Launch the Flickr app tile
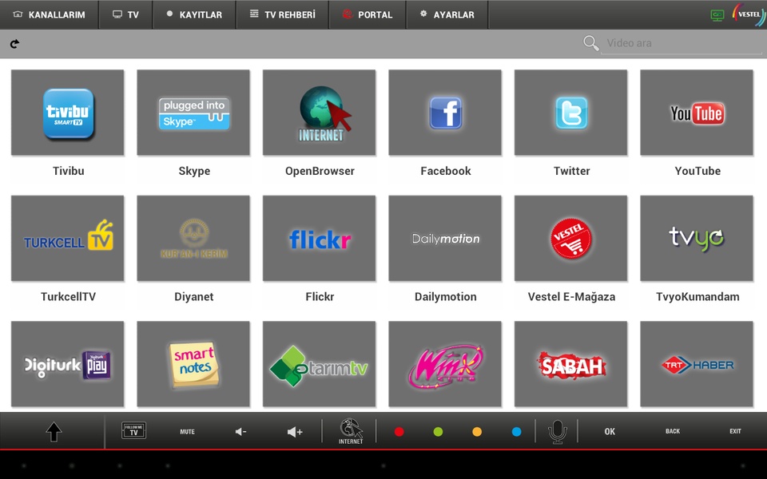 click(319, 239)
